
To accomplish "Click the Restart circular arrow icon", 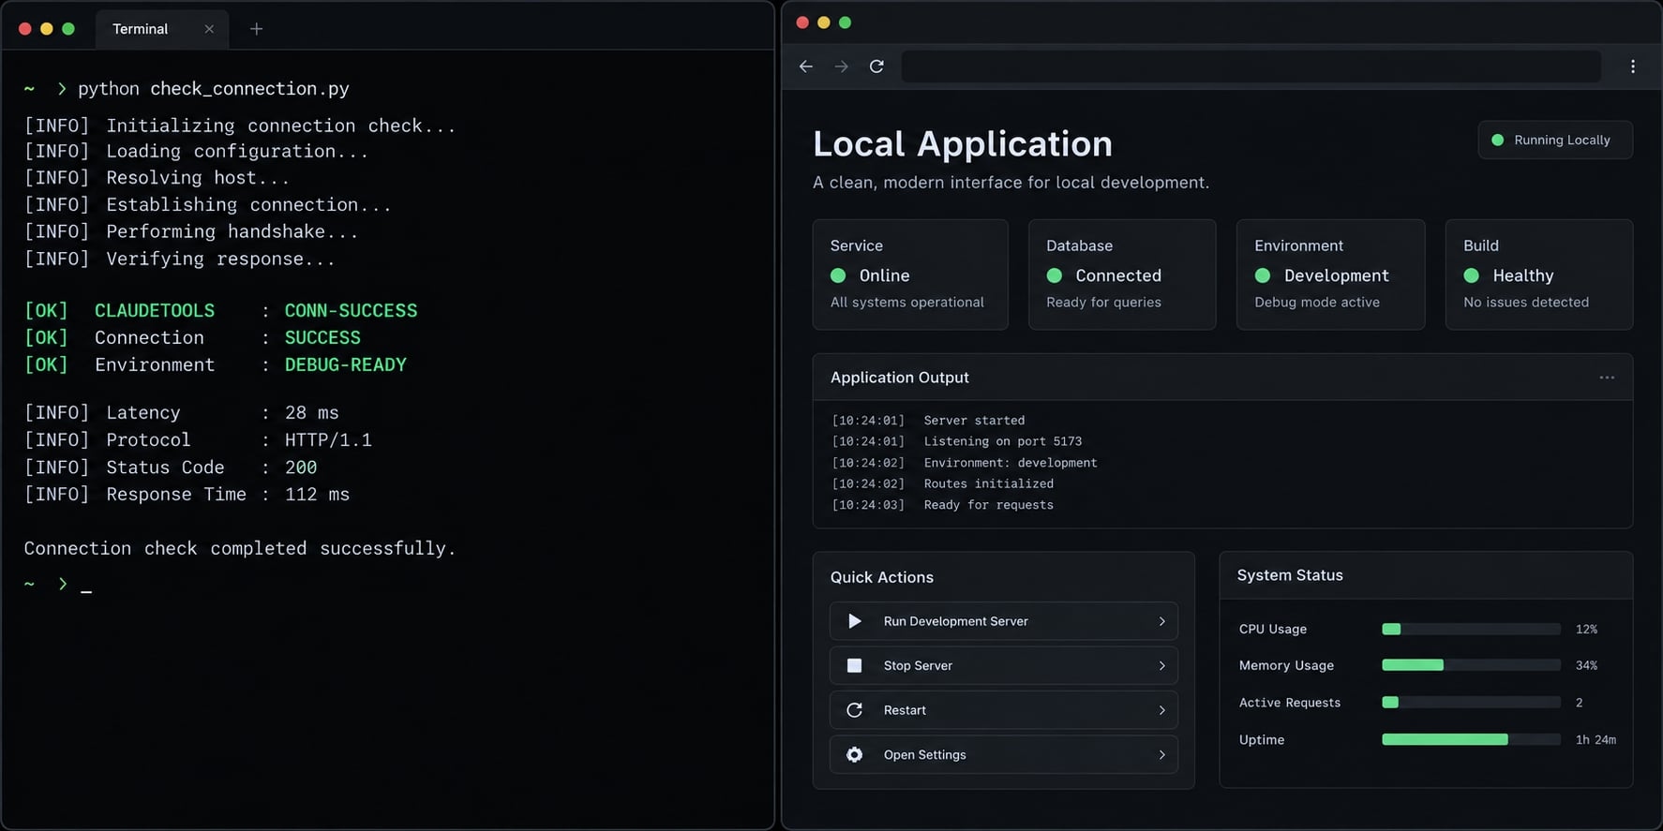I will pos(854,710).
